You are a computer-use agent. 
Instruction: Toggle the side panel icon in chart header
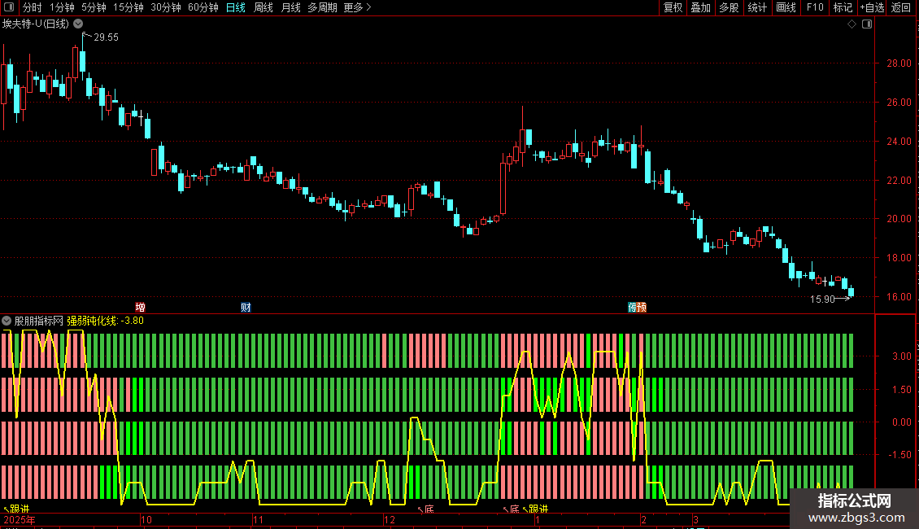click(x=867, y=24)
